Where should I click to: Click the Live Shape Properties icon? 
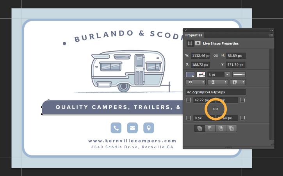190,43
